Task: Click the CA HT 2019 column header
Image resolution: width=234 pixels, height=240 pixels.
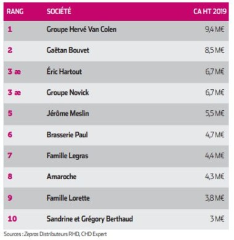Action: click(210, 11)
